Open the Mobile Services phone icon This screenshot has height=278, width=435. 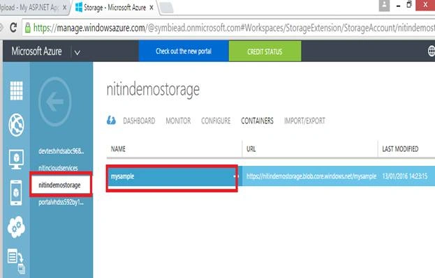click(x=16, y=193)
